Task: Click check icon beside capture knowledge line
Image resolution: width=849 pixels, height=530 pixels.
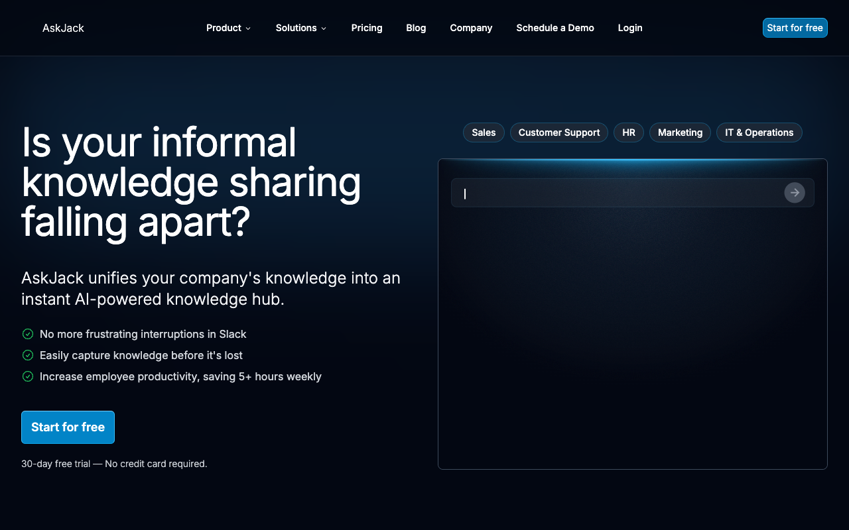Action: [28, 355]
